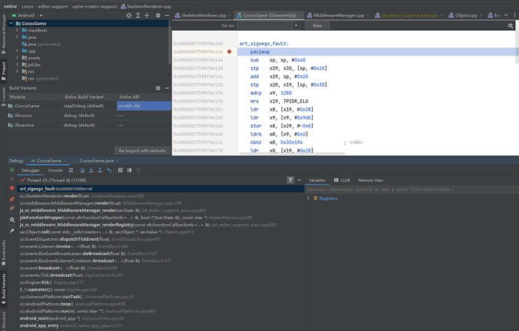
Task: Expand the cpp folder node
Action: [17, 51]
